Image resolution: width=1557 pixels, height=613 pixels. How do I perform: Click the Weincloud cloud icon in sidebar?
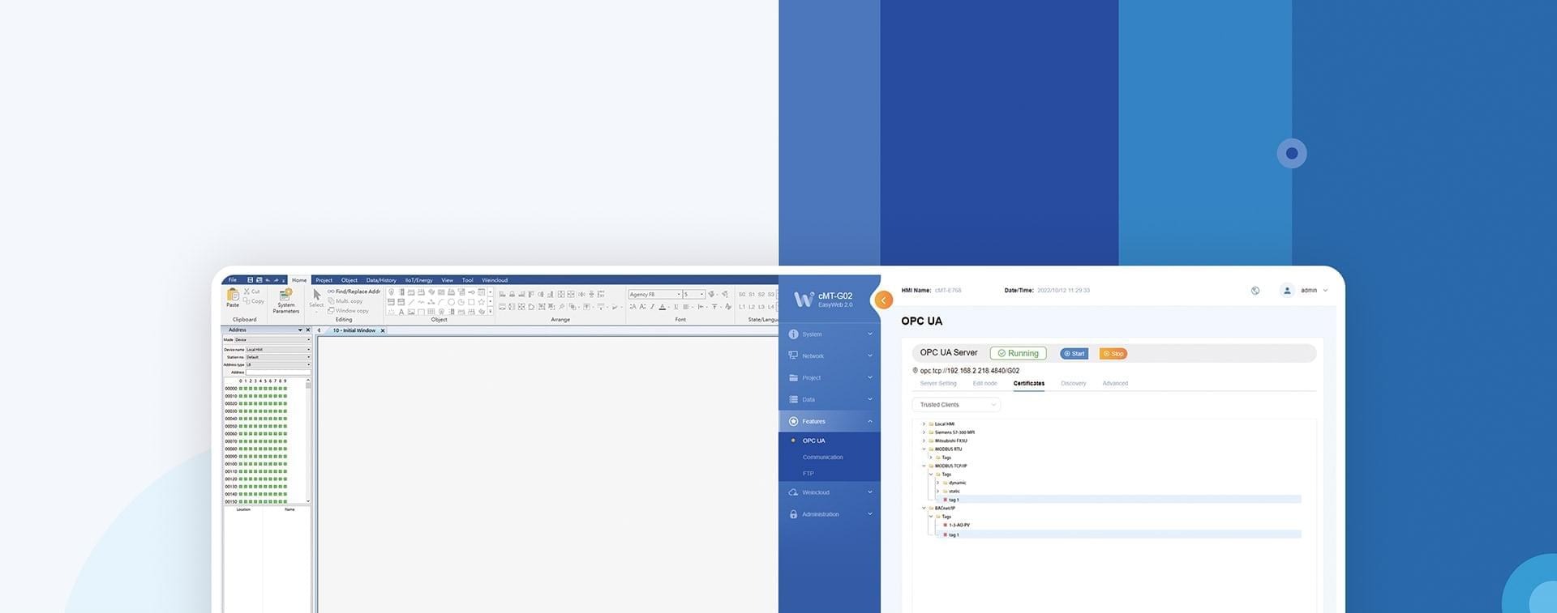pyautogui.click(x=793, y=492)
